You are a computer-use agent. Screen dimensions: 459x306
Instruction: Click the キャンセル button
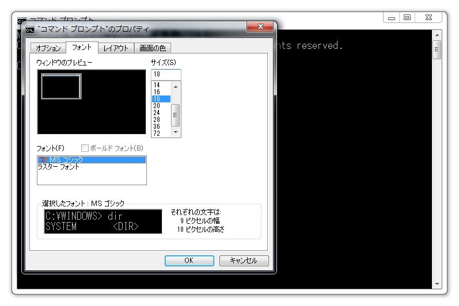pyautogui.click(x=244, y=261)
